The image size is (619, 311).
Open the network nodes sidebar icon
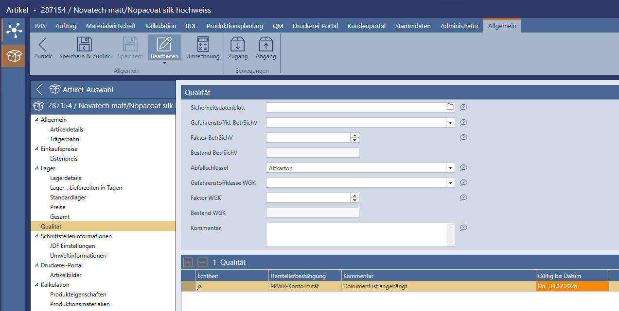click(x=14, y=30)
